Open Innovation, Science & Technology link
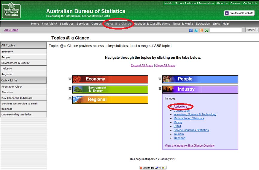 point(195,114)
